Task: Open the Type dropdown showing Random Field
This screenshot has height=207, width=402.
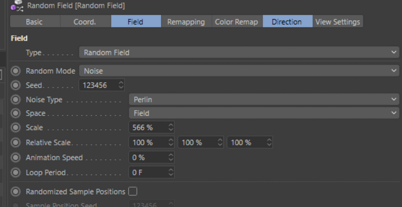Action: 239,52
